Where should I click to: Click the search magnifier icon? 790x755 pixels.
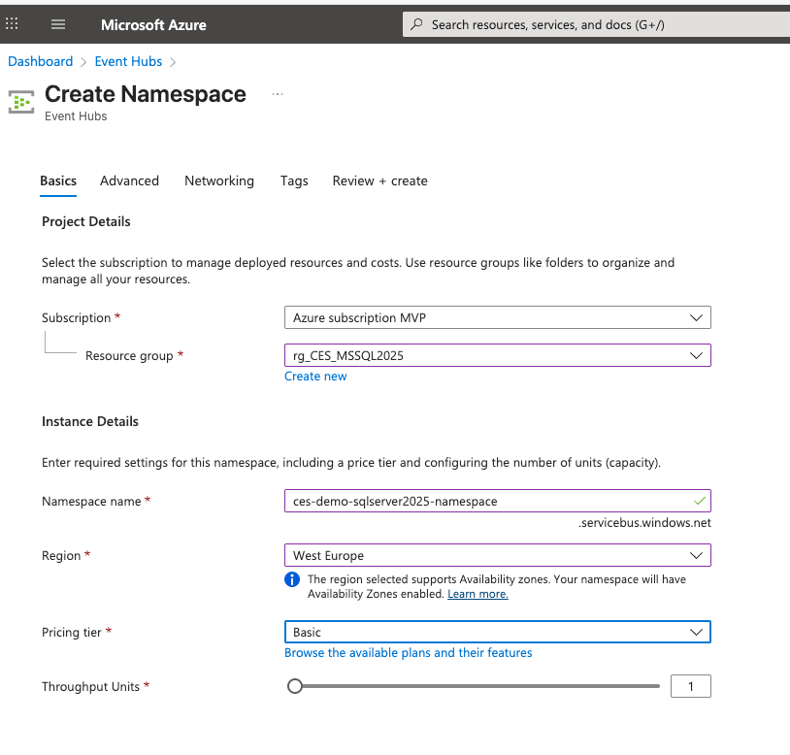tap(416, 24)
